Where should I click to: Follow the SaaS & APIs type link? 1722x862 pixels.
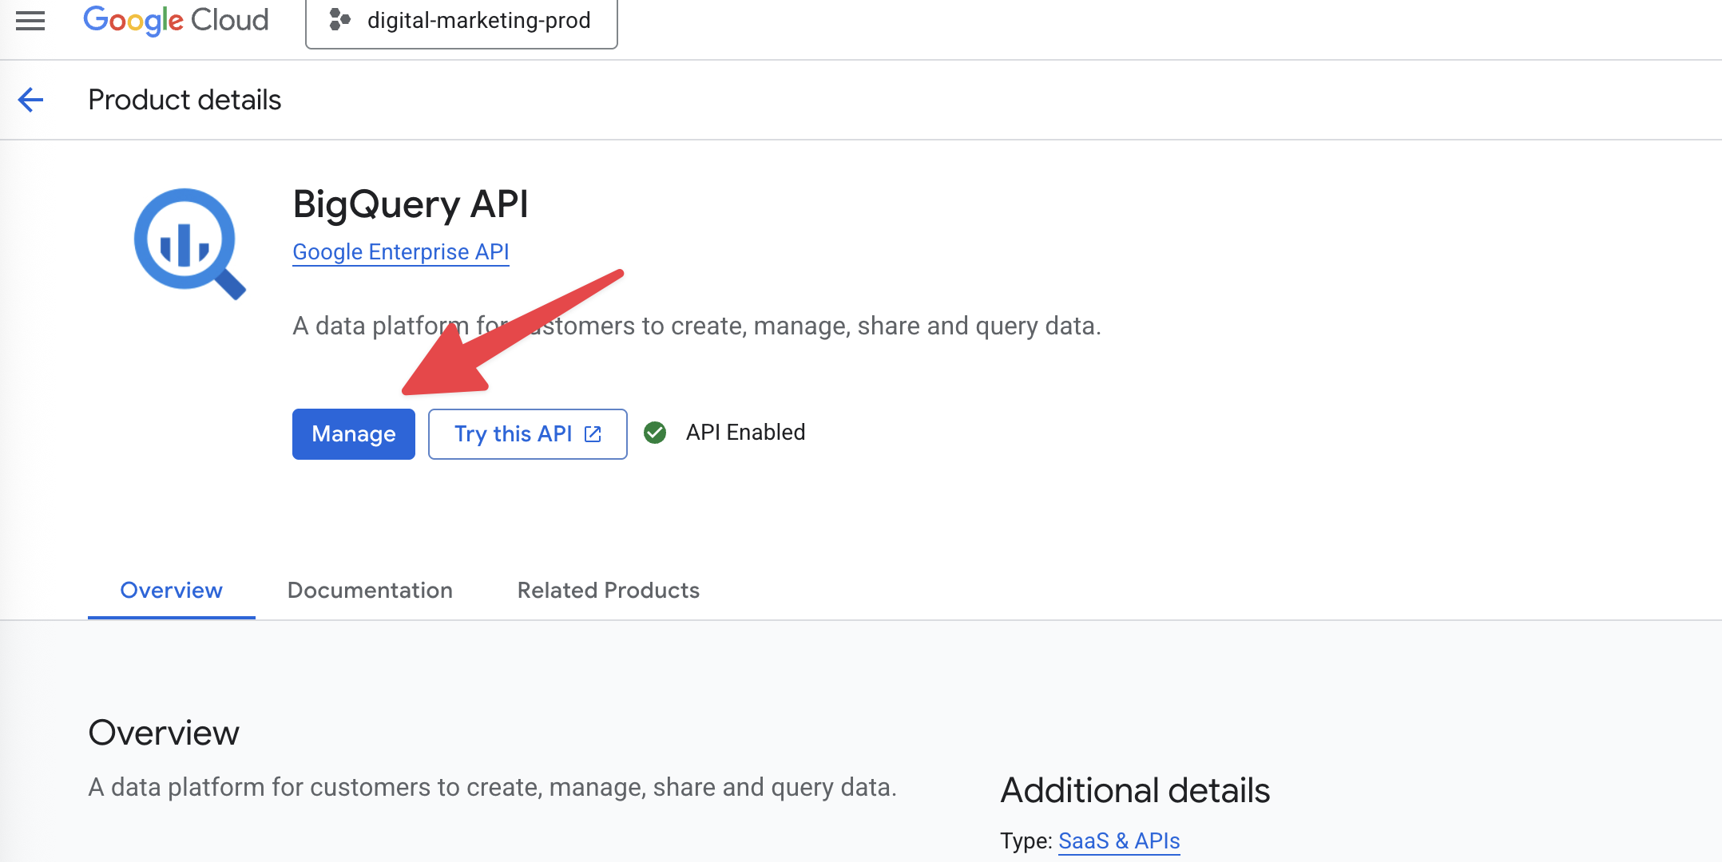(1118, 841)
